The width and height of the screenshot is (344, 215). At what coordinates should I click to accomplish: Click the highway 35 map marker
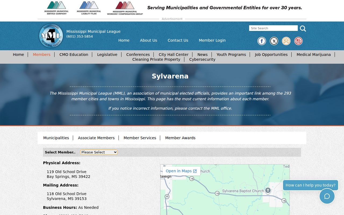click(167, 196)
